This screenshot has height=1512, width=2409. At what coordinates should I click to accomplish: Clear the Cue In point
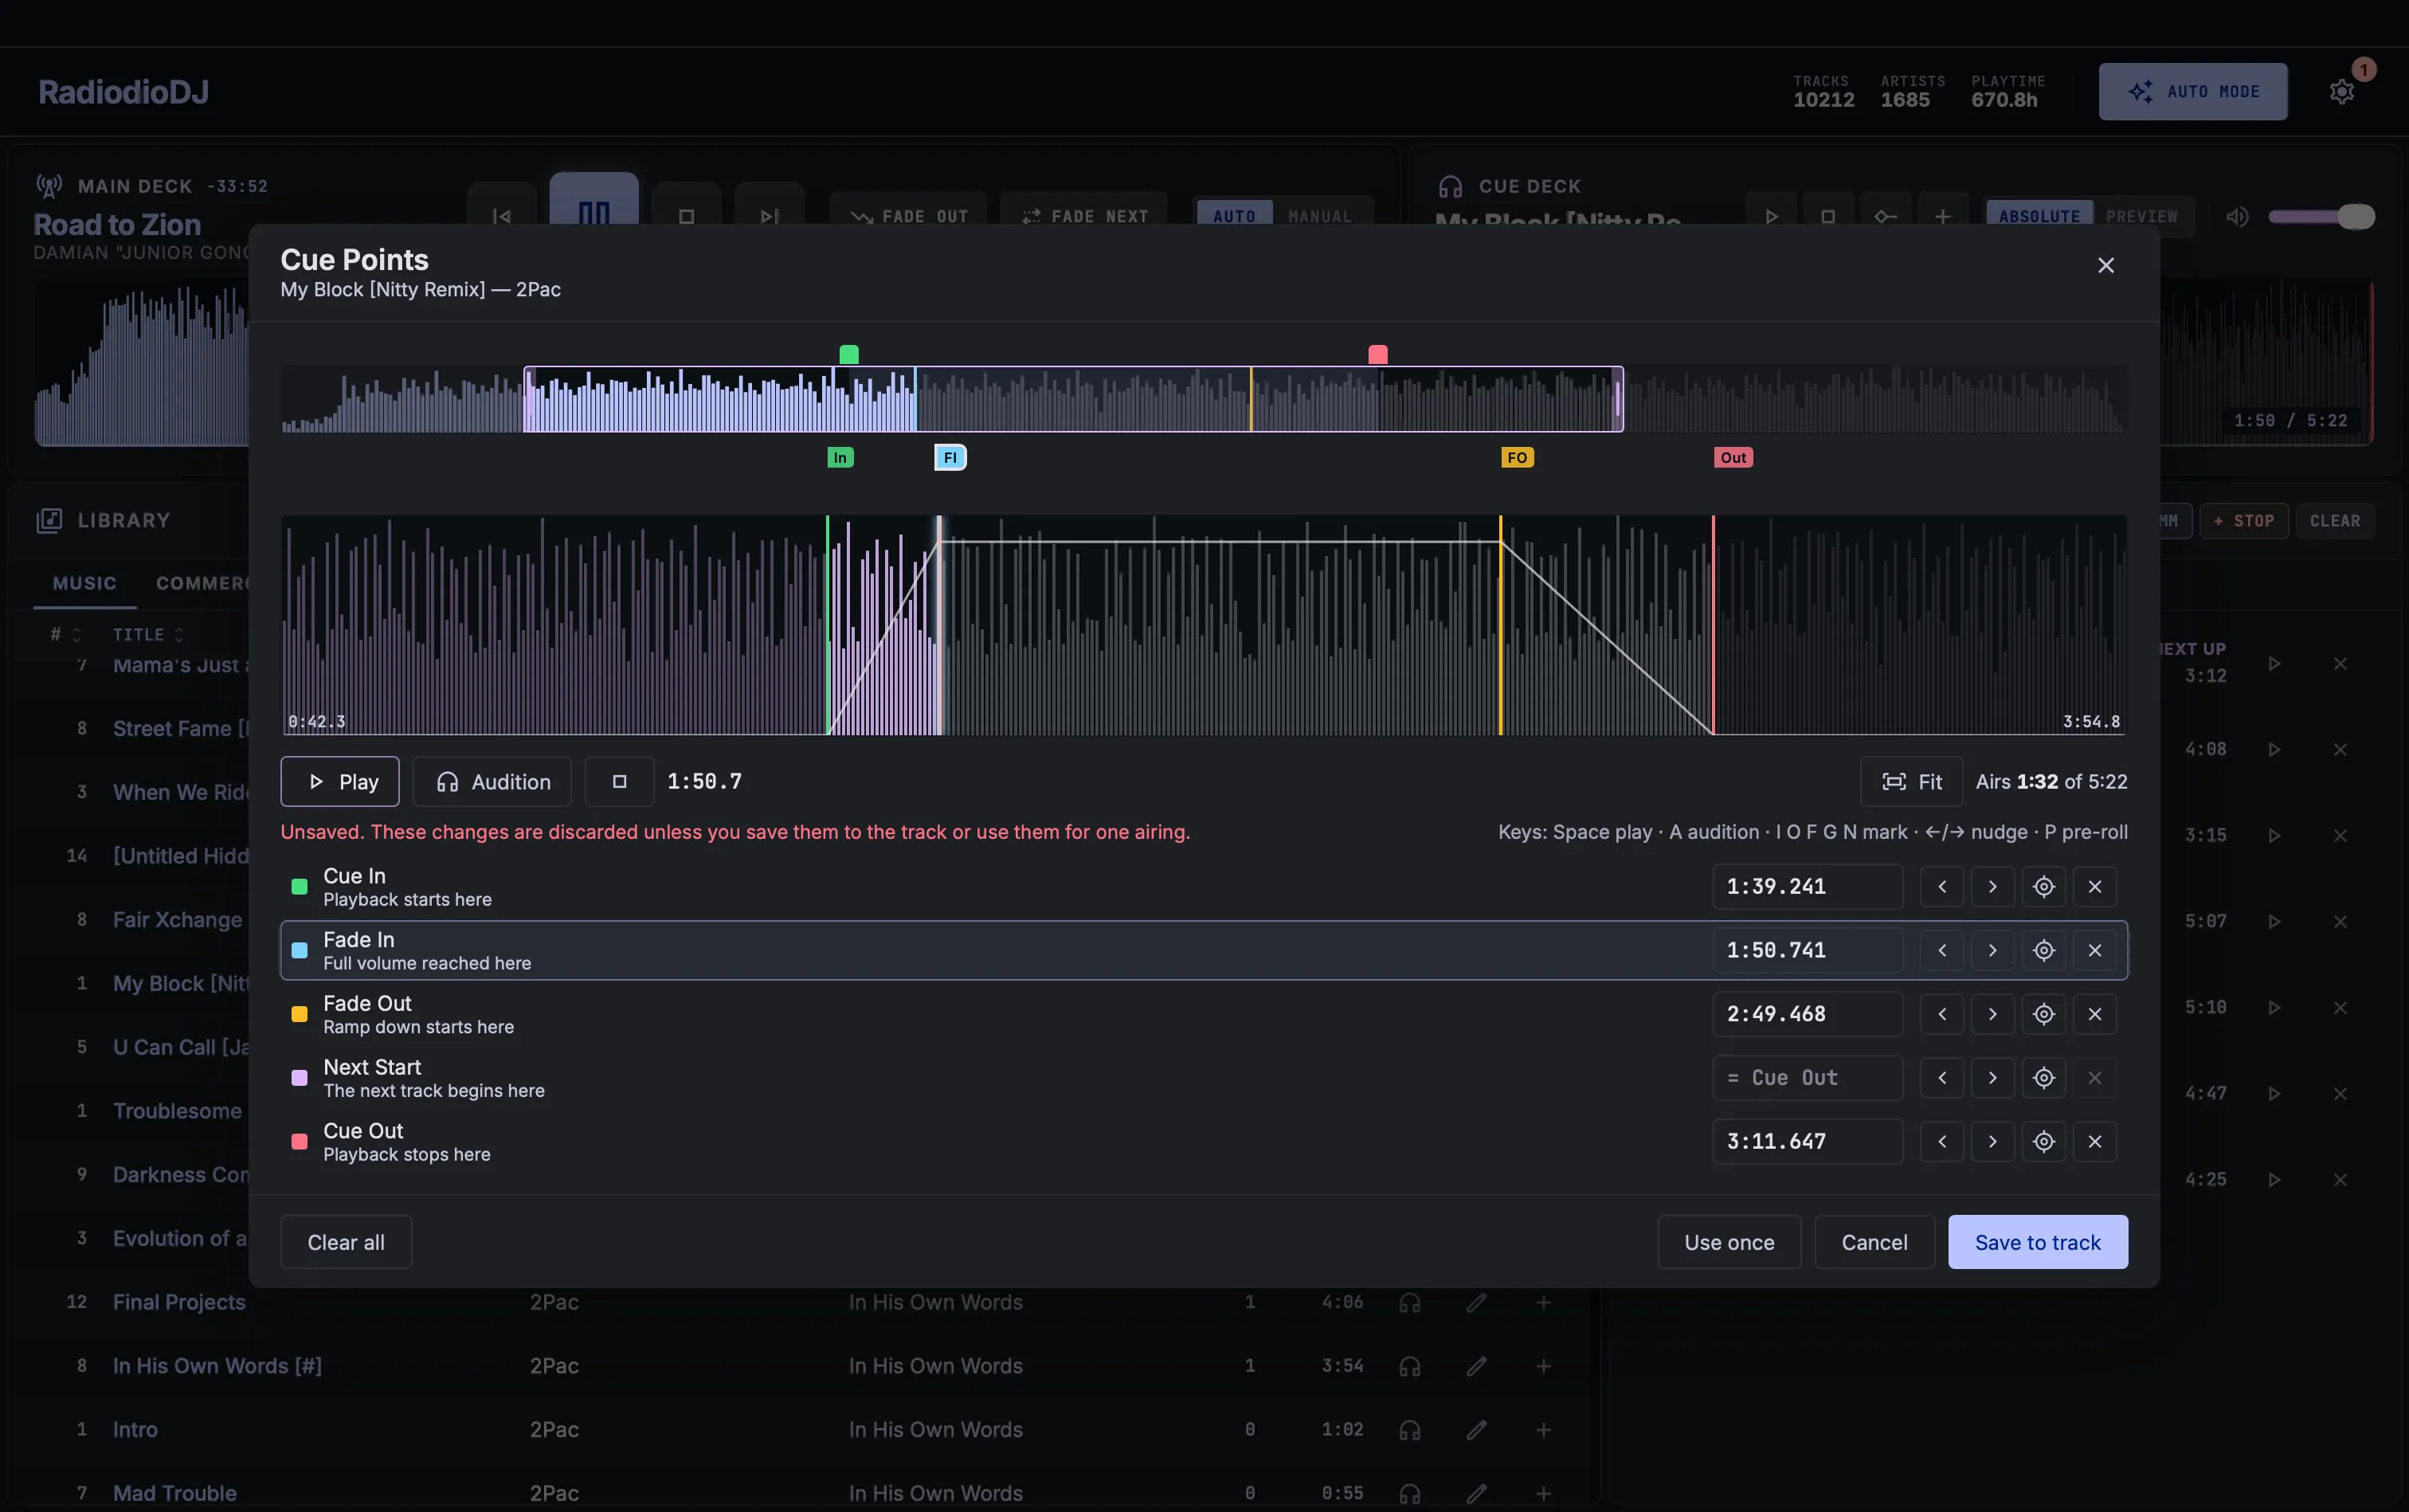click(2094, 886)
